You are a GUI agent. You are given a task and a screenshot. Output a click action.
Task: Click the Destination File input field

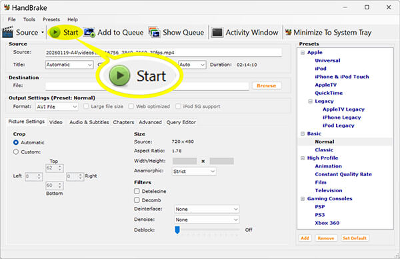tap(147, 86)
